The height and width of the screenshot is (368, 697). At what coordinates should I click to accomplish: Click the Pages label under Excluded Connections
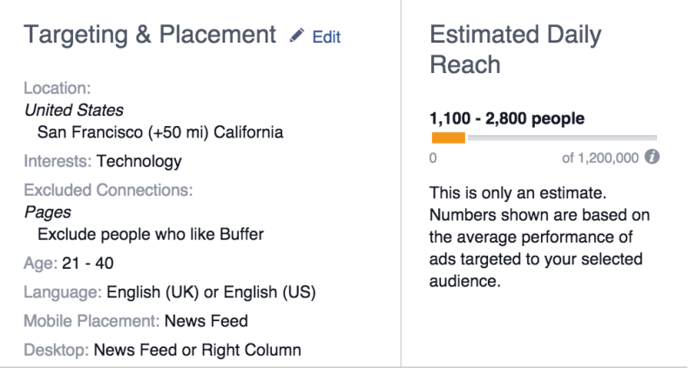click(x=48, y=212)
